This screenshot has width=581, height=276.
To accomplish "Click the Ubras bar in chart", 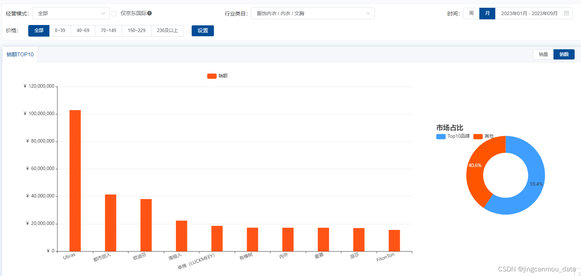I will point(75,181).
